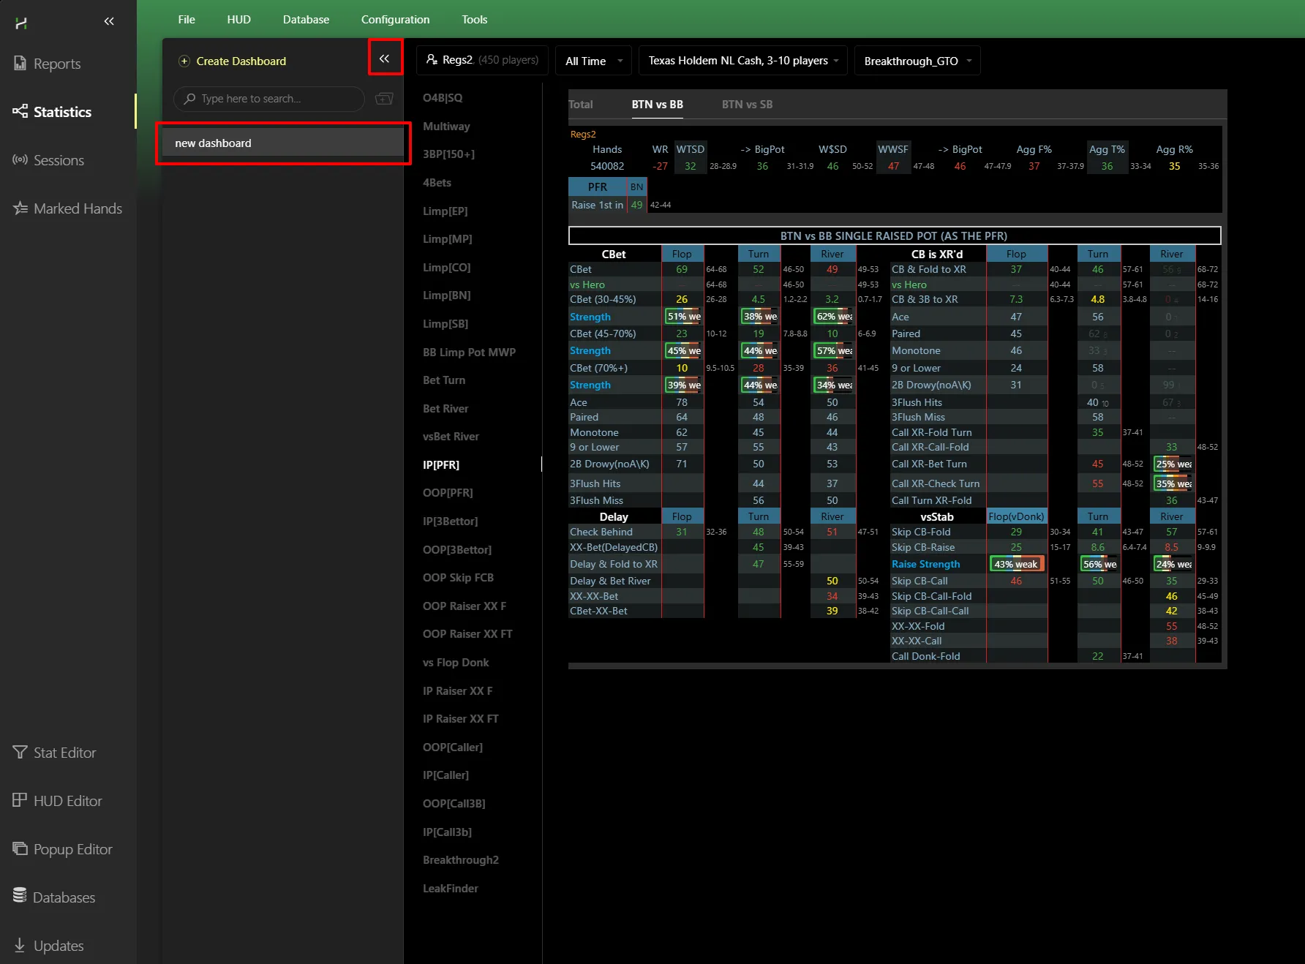Image resolution: width=1305 pixels, height=964 pixels.
Task: Click the add folder icon beside search
Action: pos(384,99)
